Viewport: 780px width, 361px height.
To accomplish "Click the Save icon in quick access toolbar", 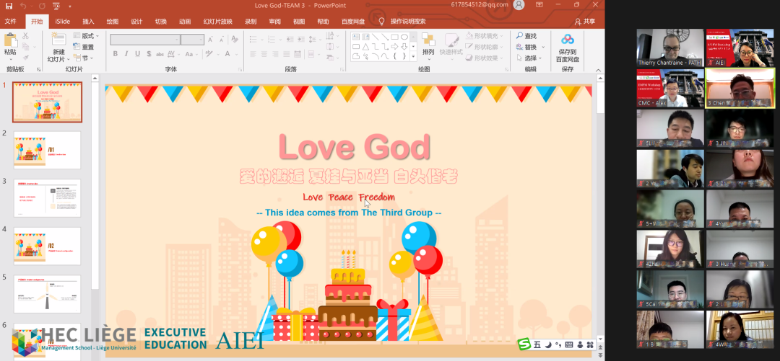I will 9,5.
